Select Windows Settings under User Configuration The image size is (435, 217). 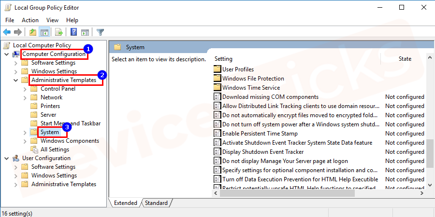54,176
